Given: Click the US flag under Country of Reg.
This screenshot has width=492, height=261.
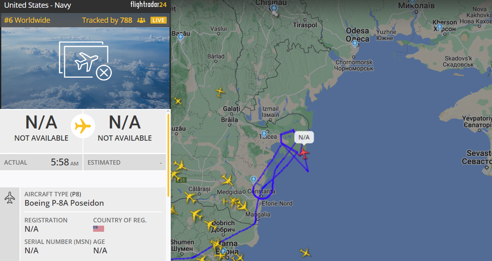Looking at the screenshot, I should pyautogui.click(x=98, y=228).
